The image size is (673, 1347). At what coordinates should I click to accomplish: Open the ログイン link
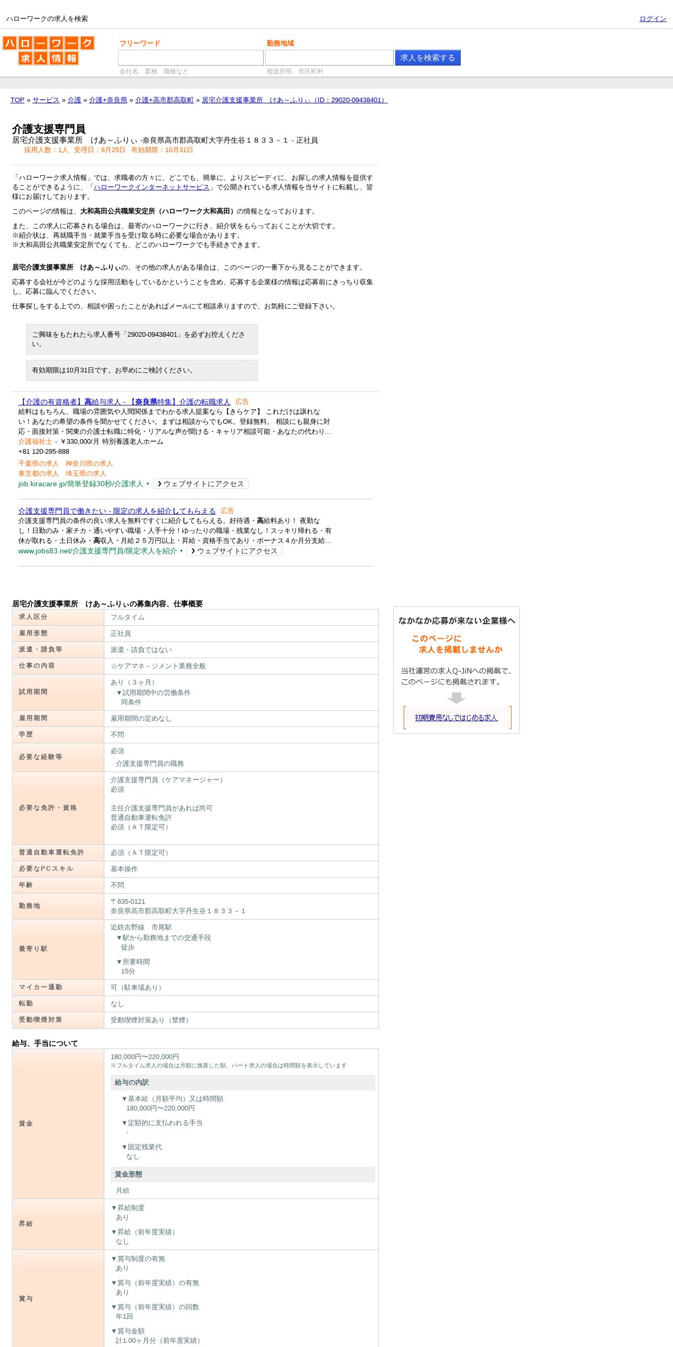(653, 19)
